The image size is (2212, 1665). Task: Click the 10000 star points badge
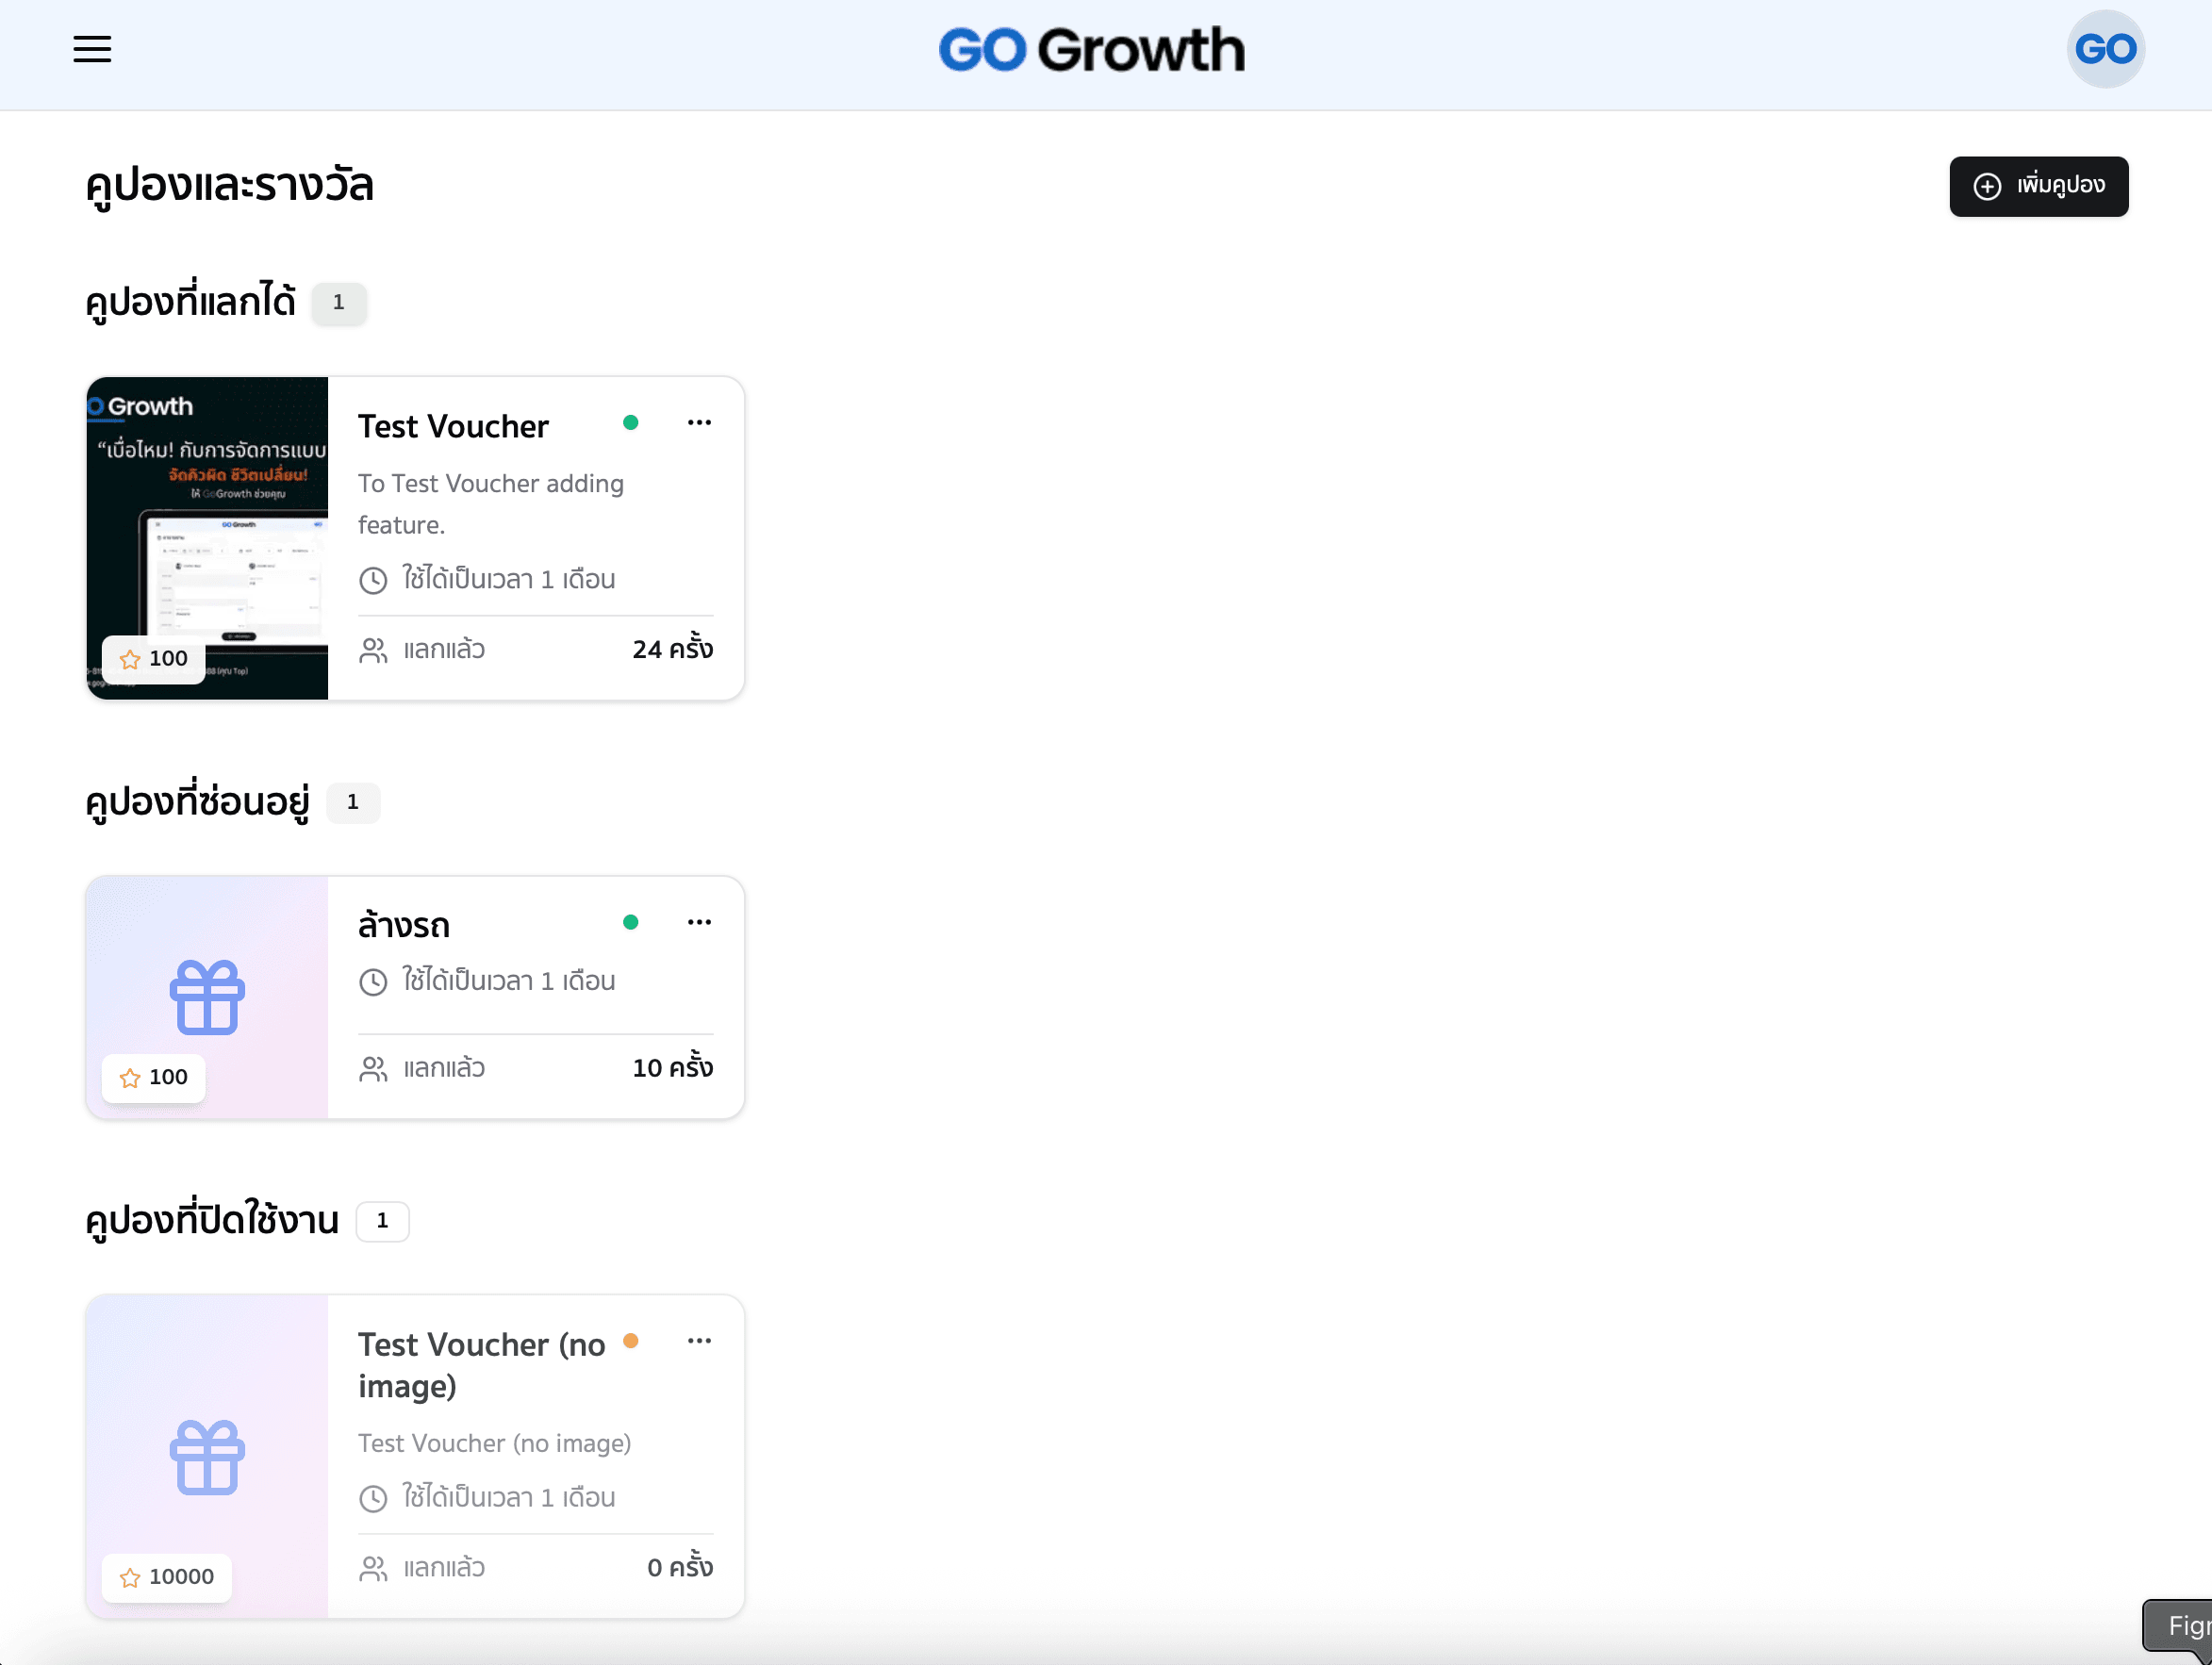tap(167, 1577)
